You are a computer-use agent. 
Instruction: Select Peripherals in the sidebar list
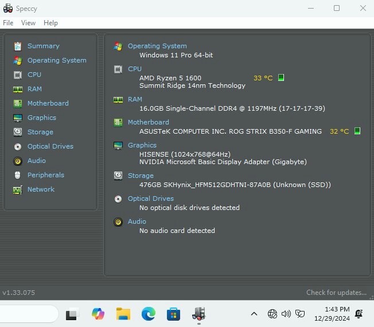tap(46, 175)
